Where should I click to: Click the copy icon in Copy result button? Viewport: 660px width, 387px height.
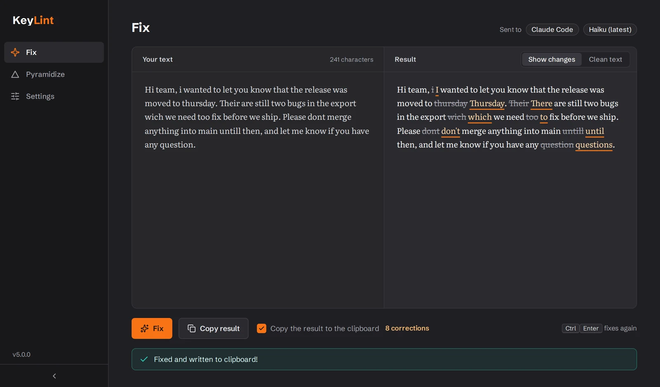(x=191, y=328)
